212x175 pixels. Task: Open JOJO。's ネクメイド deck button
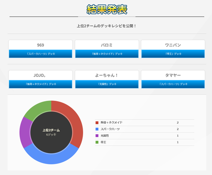tap(41, 84)
